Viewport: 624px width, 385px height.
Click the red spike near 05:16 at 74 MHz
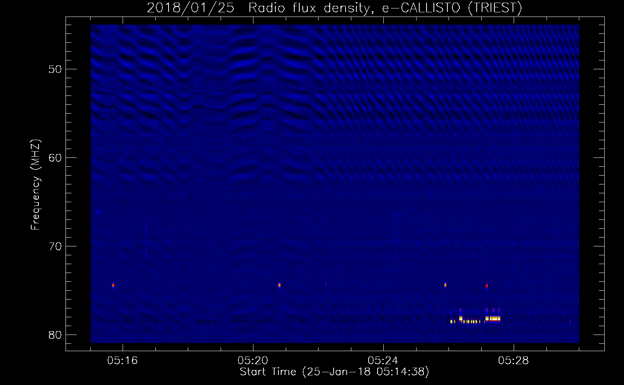pyautogui.click(x=113, y=285)
